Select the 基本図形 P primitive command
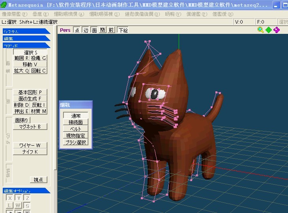 30,92
